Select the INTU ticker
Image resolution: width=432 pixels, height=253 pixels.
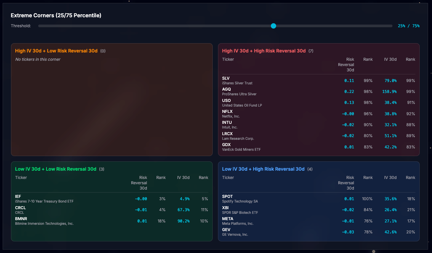[x=227, y=123]
